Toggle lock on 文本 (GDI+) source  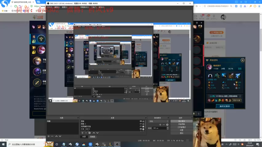point(143,129)
